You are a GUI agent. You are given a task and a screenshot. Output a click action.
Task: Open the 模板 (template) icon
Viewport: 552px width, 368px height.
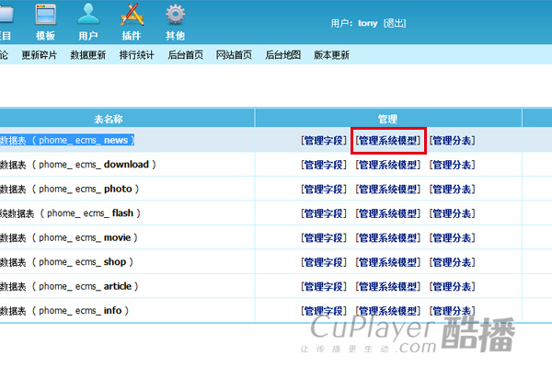(x=45, y=20)
